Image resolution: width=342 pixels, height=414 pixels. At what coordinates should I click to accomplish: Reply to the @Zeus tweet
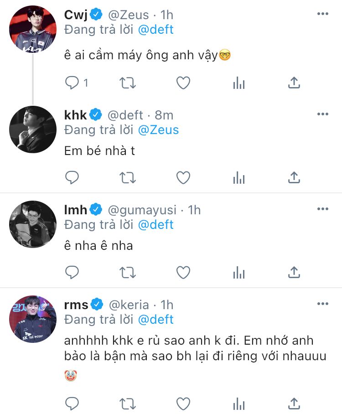[72, 83]
